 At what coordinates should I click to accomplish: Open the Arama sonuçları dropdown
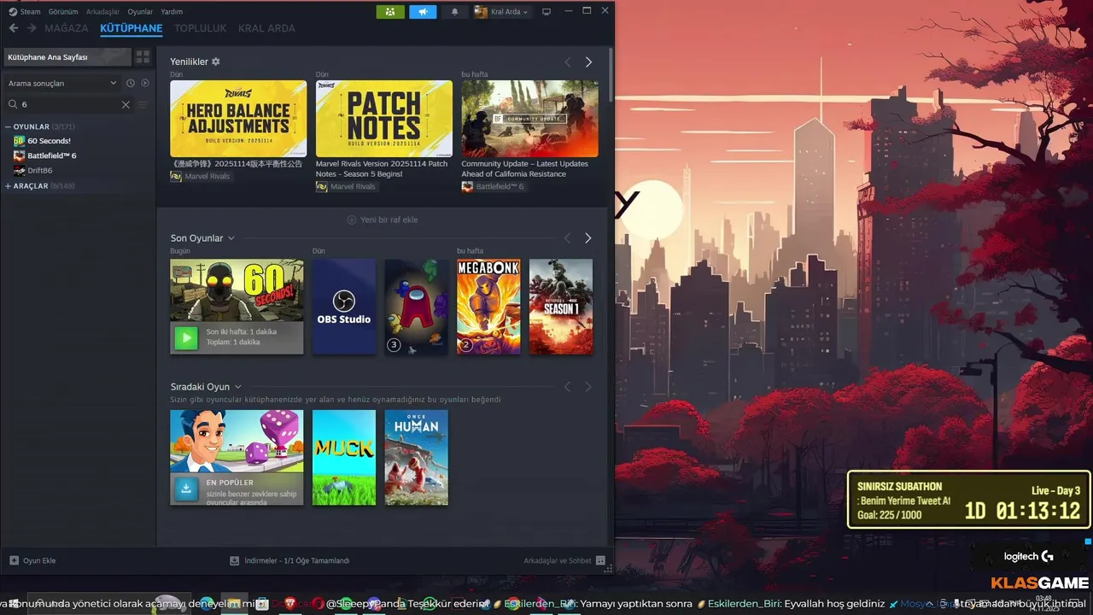point(62,83)
